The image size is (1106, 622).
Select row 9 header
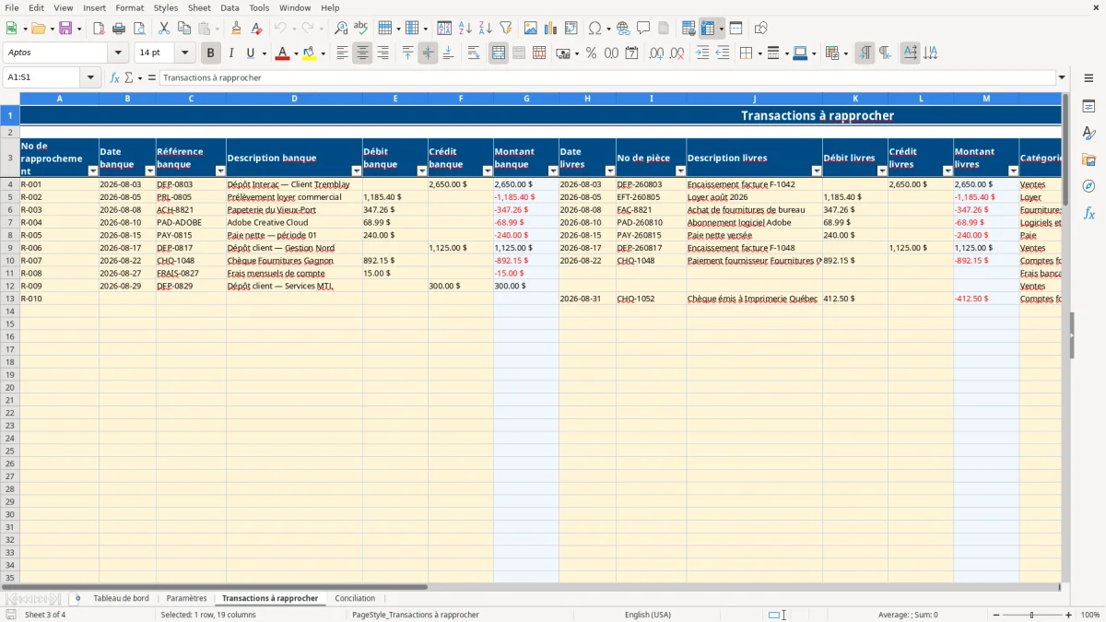point(10,248)
